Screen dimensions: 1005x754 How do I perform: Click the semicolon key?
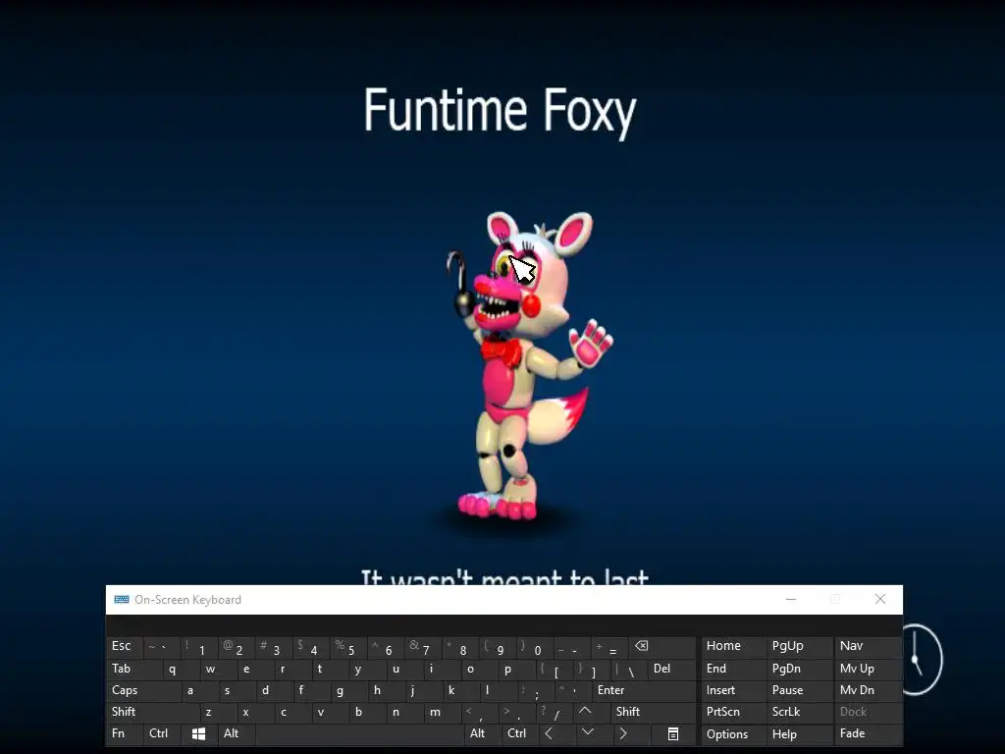click(x=535, y=690)
